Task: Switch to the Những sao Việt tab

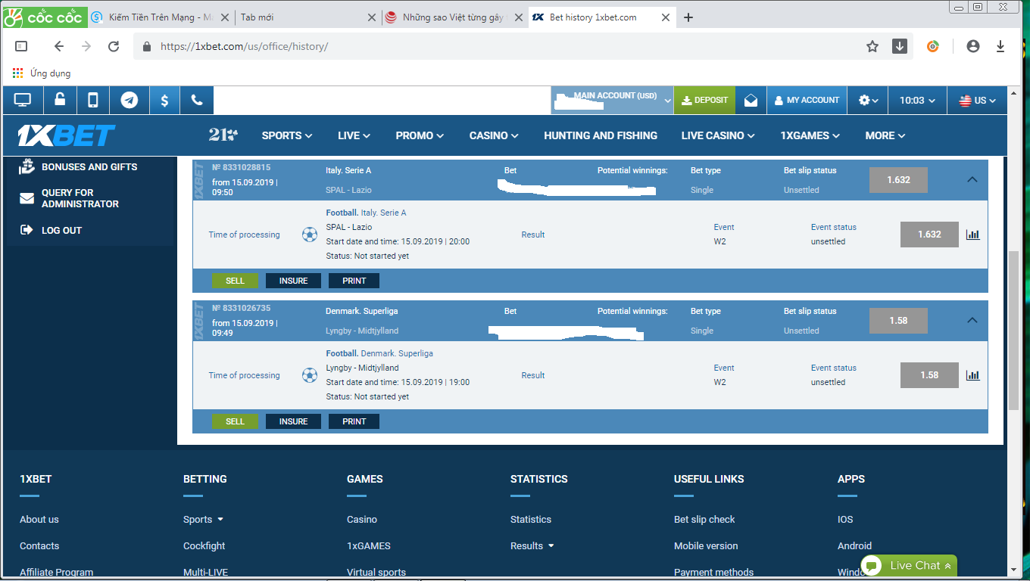Action: click(454, 17)
